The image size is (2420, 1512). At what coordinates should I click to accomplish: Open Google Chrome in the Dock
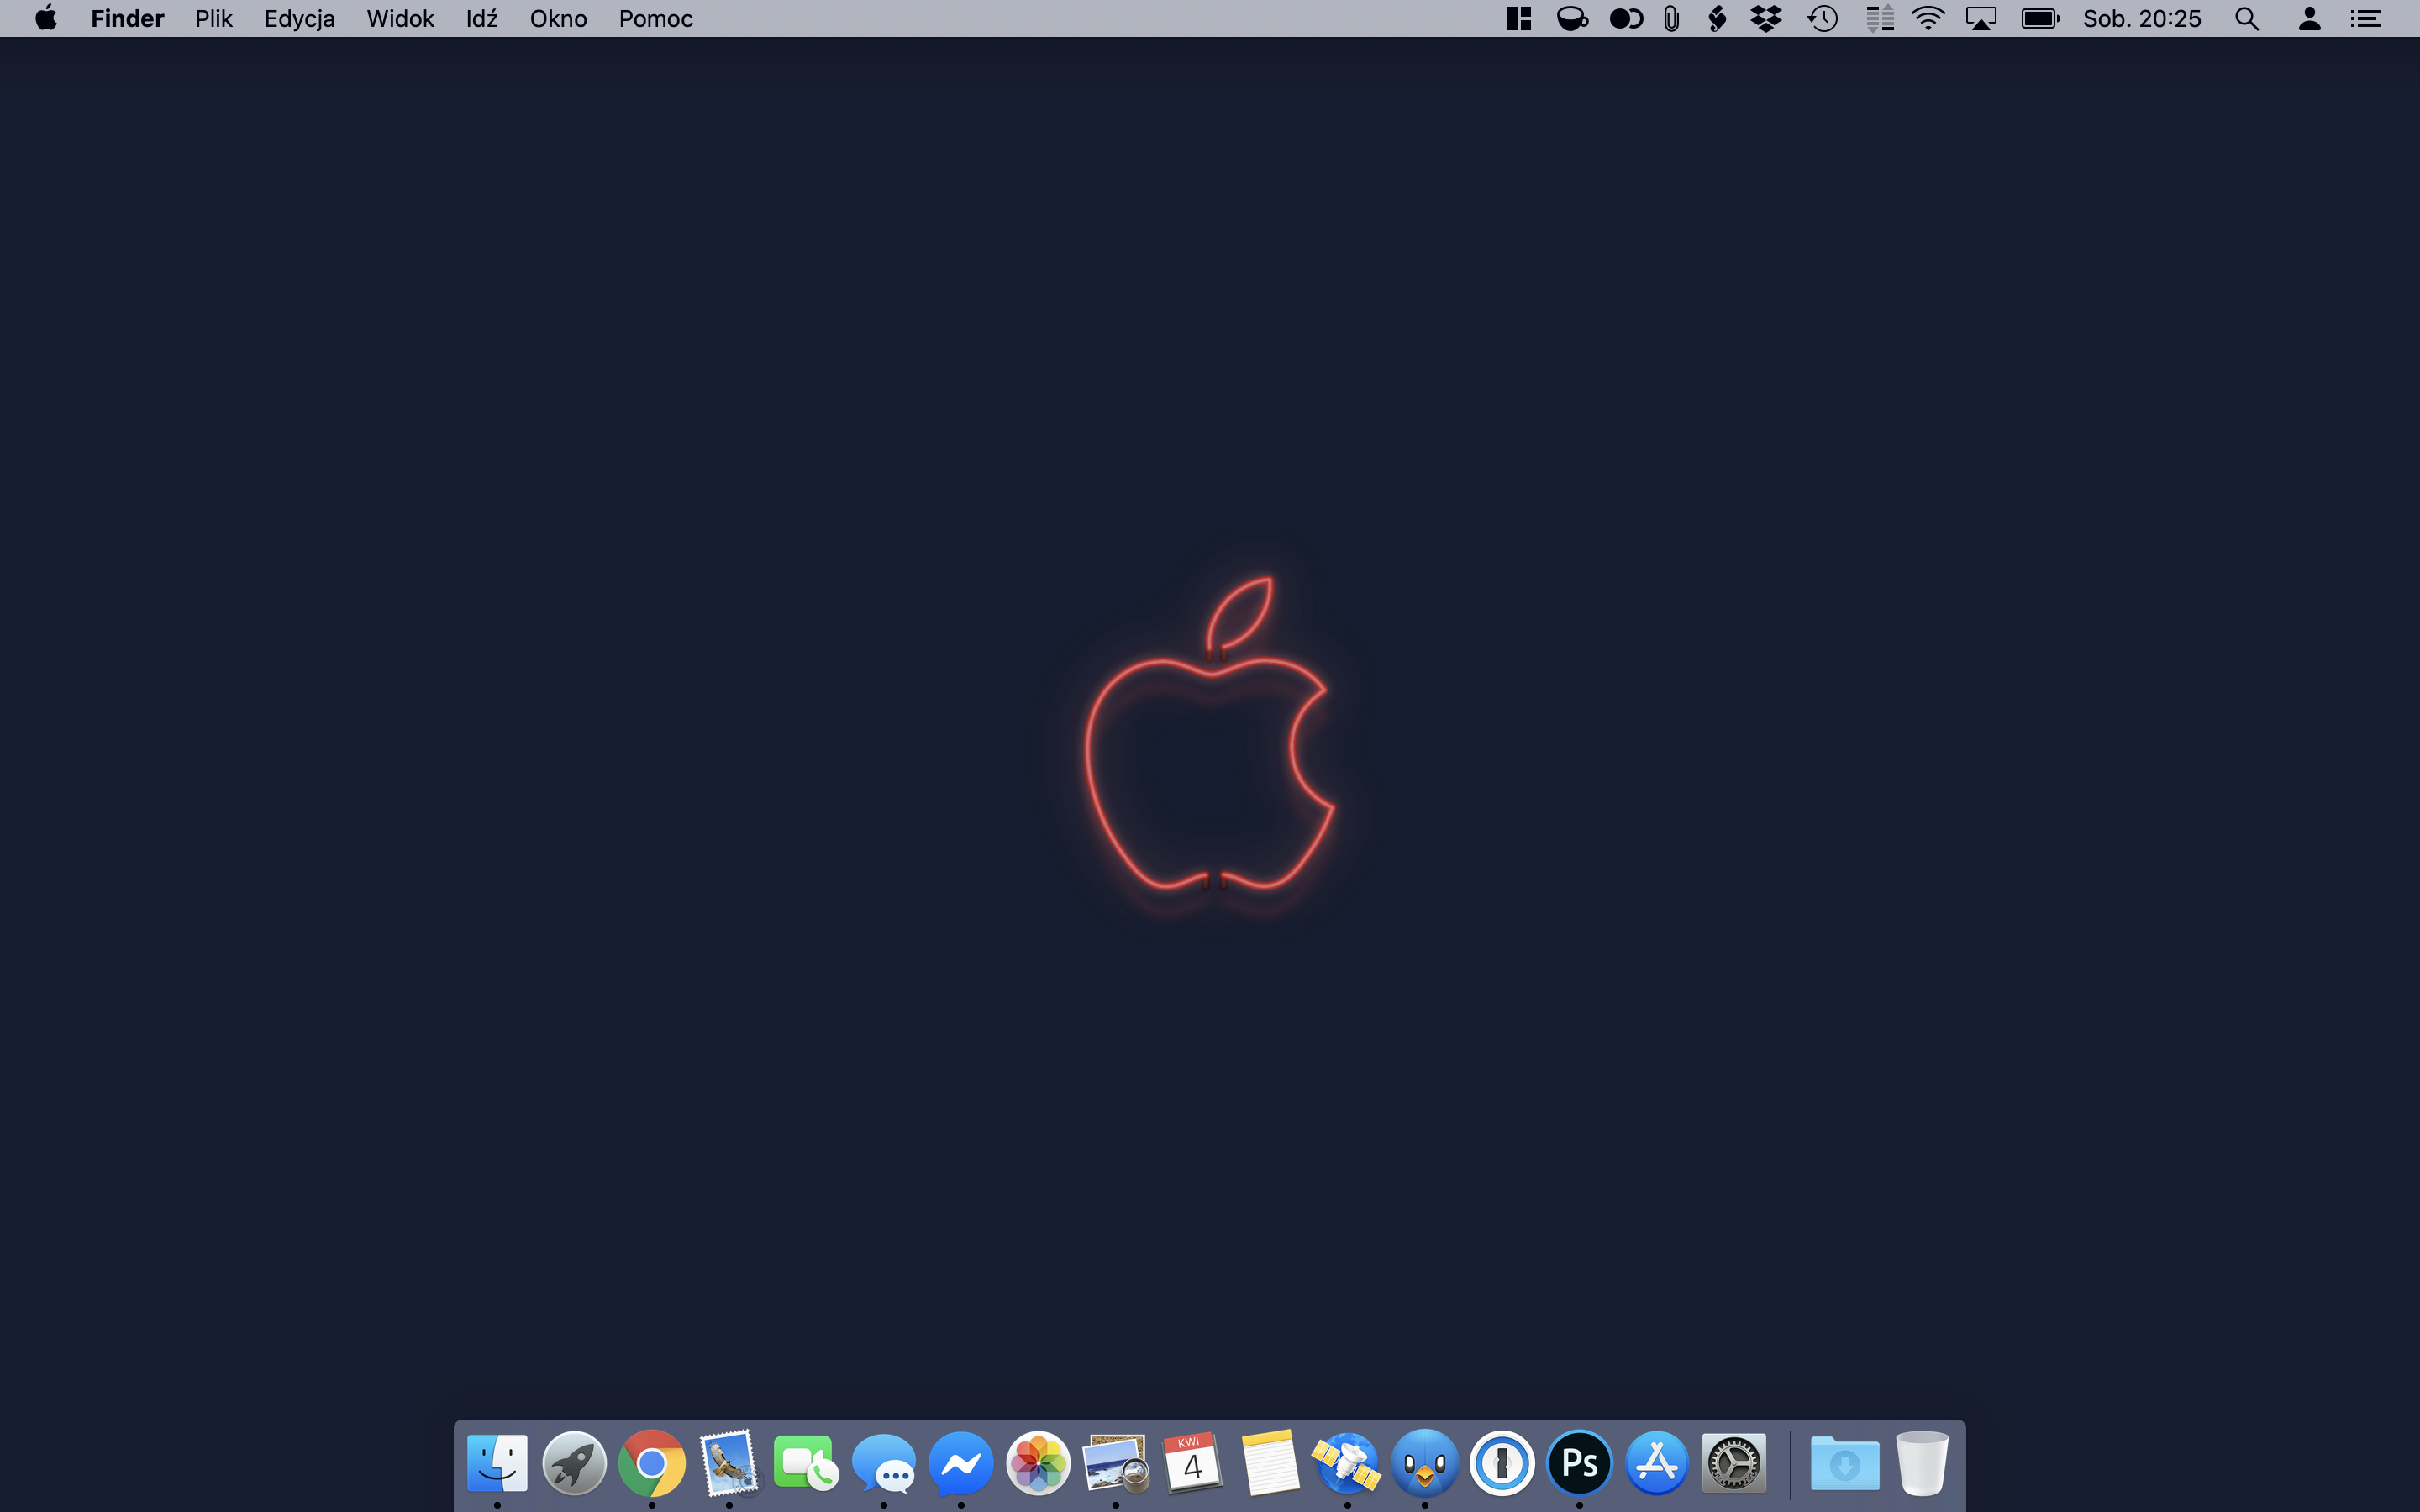point(652,1463)
